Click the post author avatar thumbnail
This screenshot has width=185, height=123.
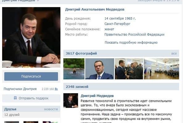click(x=71, y=101)
